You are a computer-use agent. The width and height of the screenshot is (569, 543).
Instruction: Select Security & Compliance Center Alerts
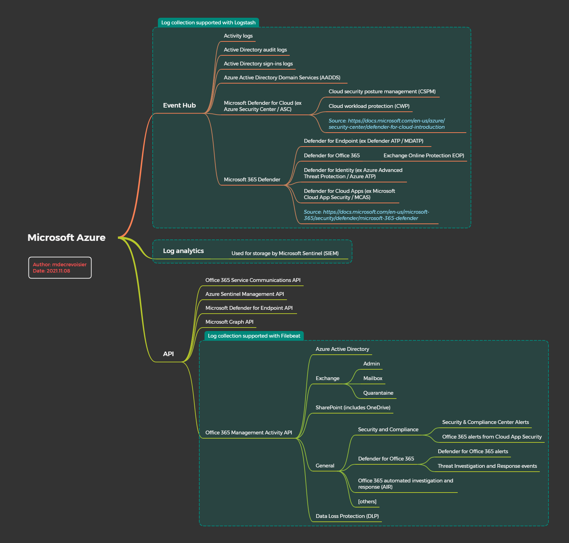coord(486,422)
